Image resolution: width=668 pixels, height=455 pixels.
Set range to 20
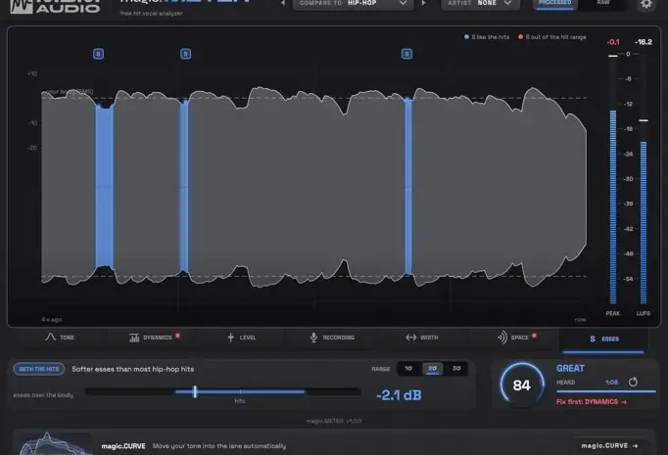(x=432, y=368)
